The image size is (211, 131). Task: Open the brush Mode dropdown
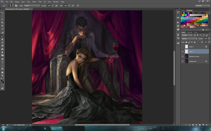[32, 6]
